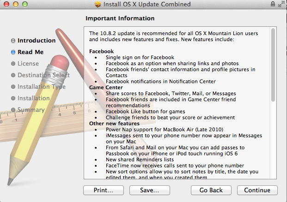The height and width of the screenshot is (202, 287).
Task: Select the Read Me step label
Action: click(x=31, y=52)
